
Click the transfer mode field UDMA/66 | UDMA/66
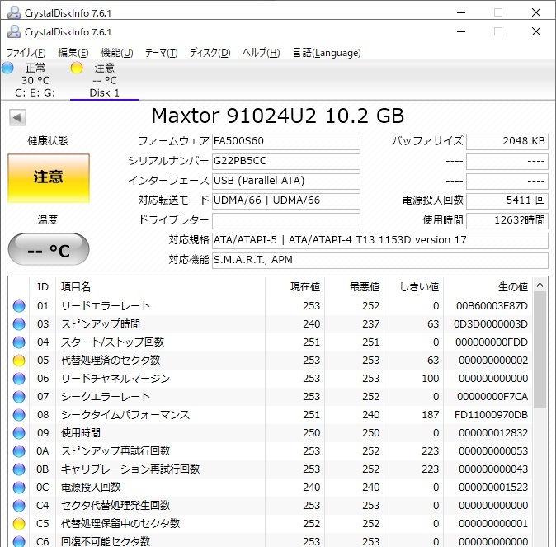(285, 201)
